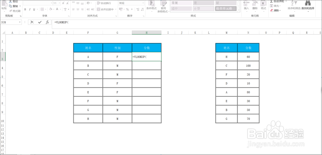The image size is (322, 155).
Task: Decrease font size with smaller A
Action: (68, 3)
